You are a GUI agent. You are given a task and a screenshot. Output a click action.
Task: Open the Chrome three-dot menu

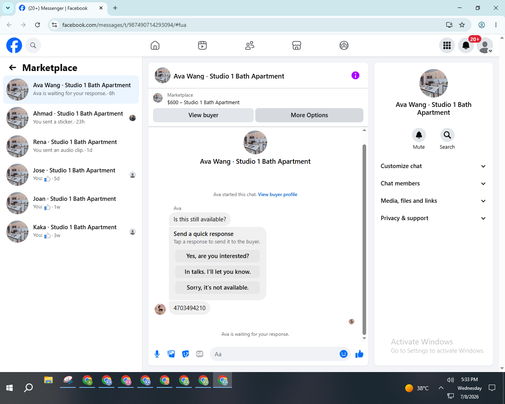(496, 25)
